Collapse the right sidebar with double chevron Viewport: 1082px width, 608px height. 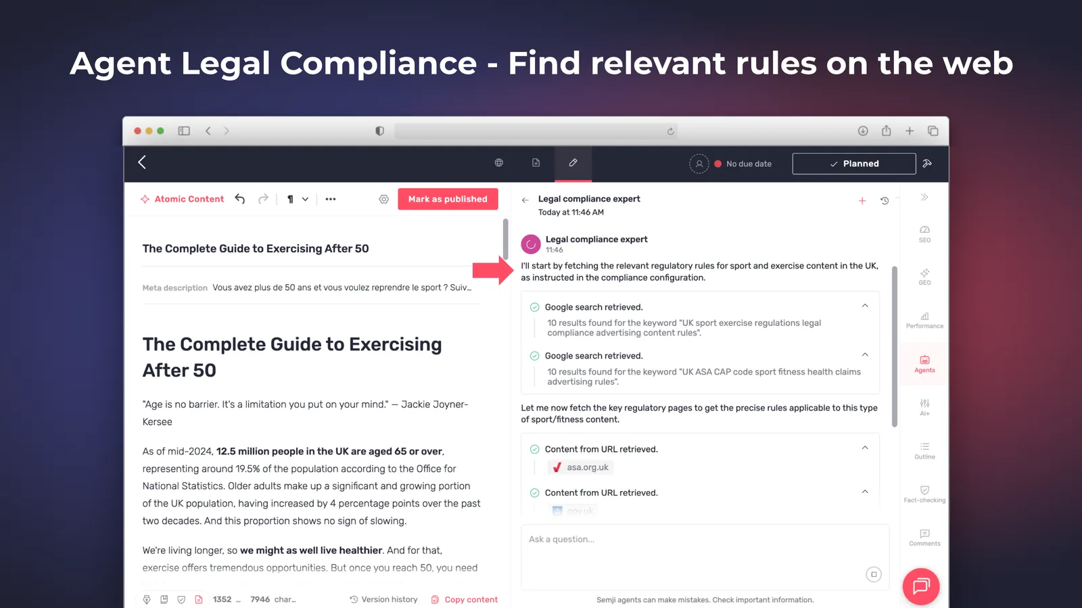tap(924, 197)
